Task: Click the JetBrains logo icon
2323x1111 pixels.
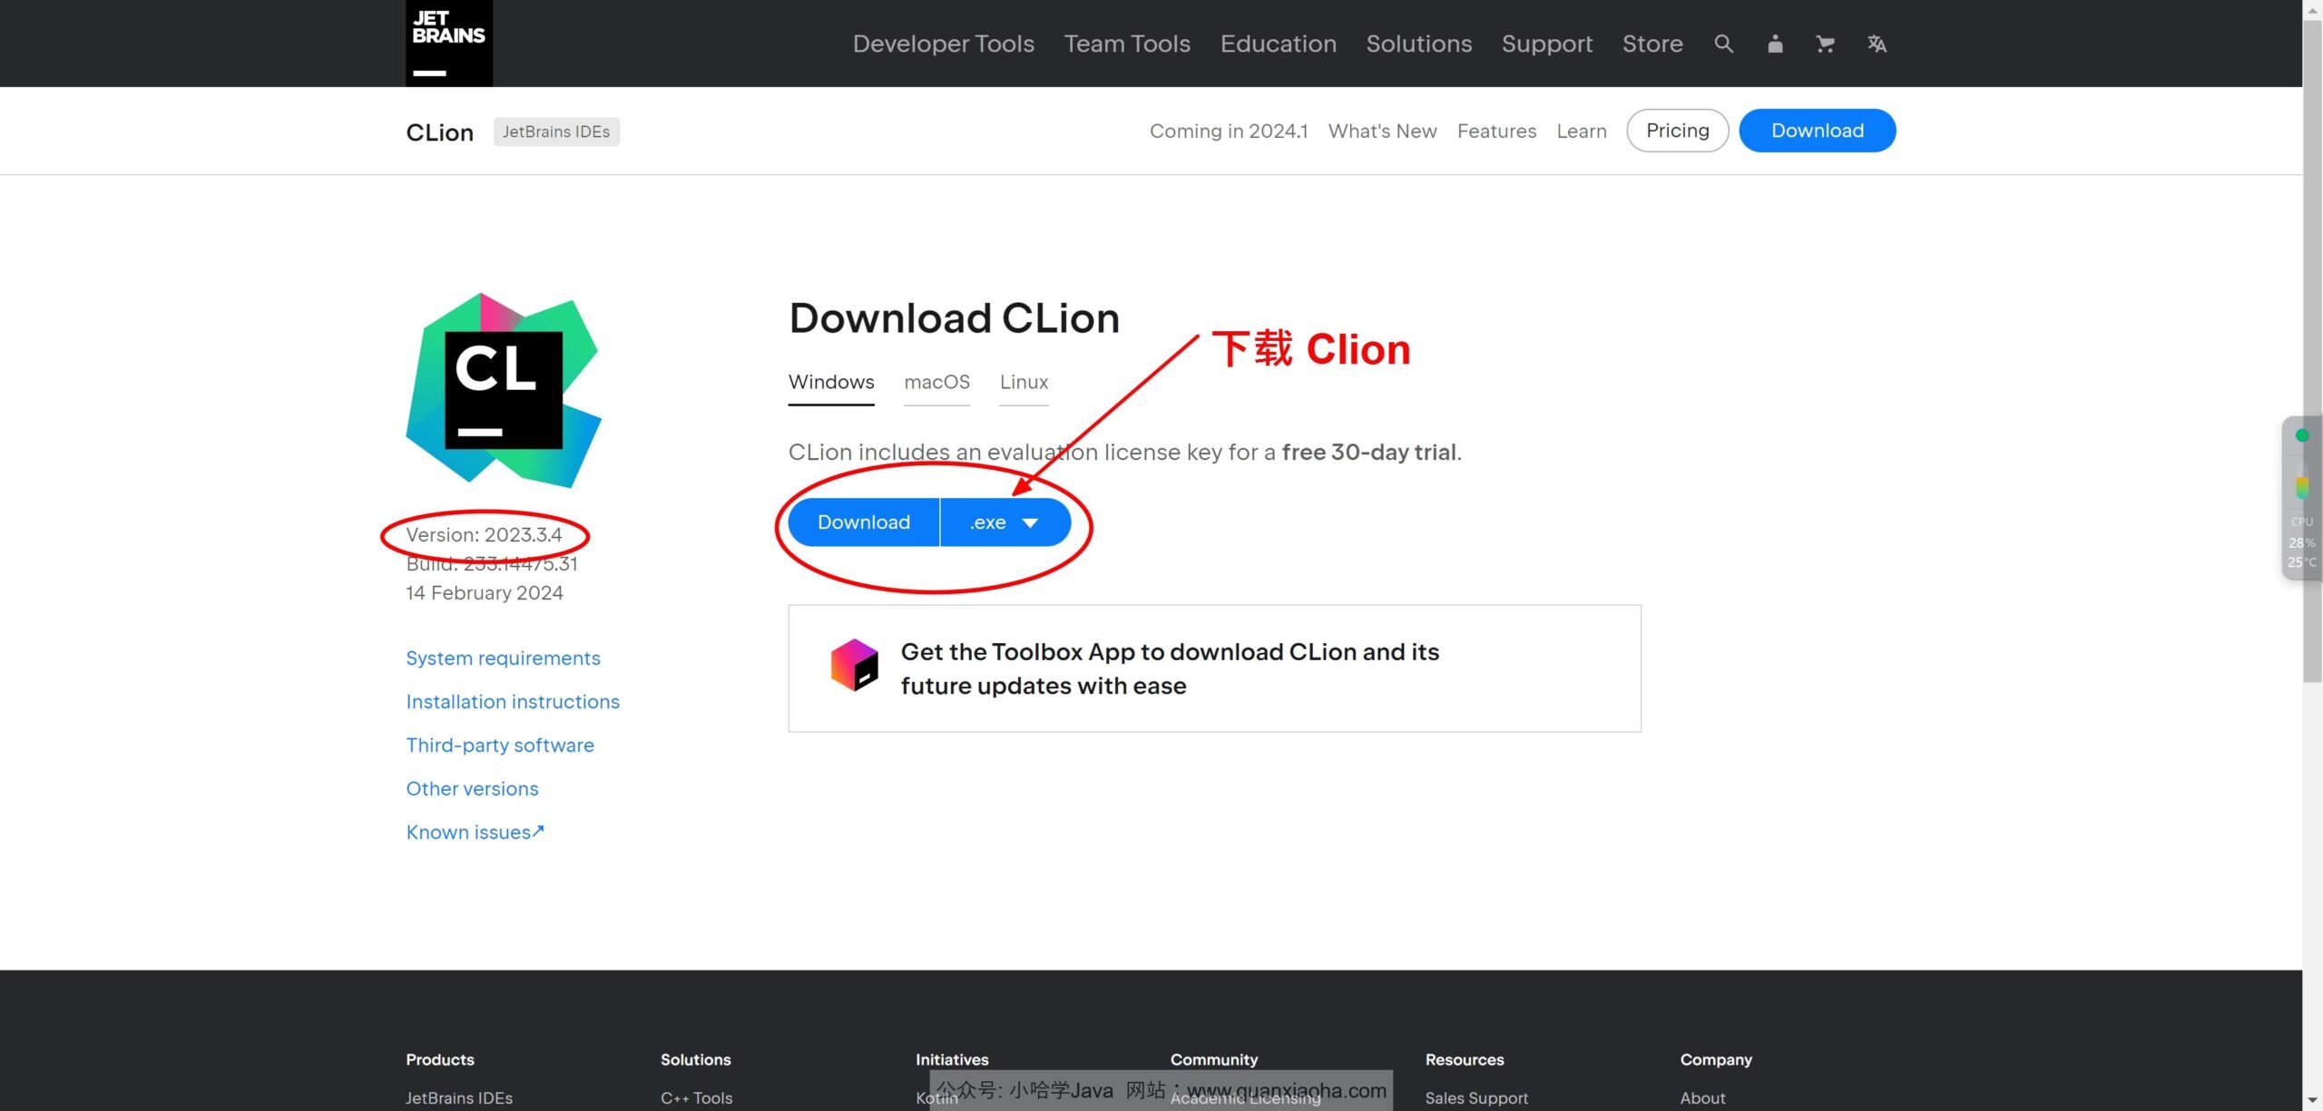Action: tap(447, 43)
